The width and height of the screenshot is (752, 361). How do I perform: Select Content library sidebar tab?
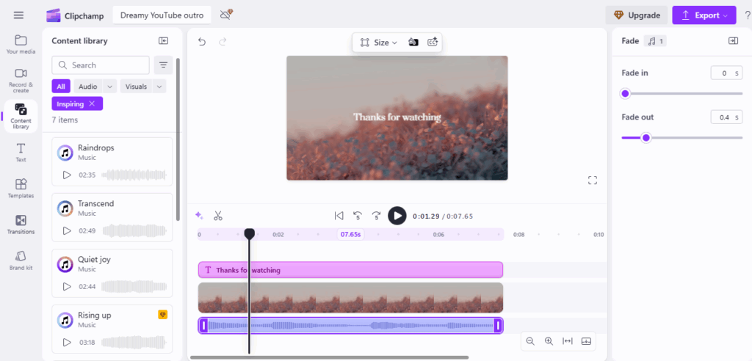coord(21,117)
